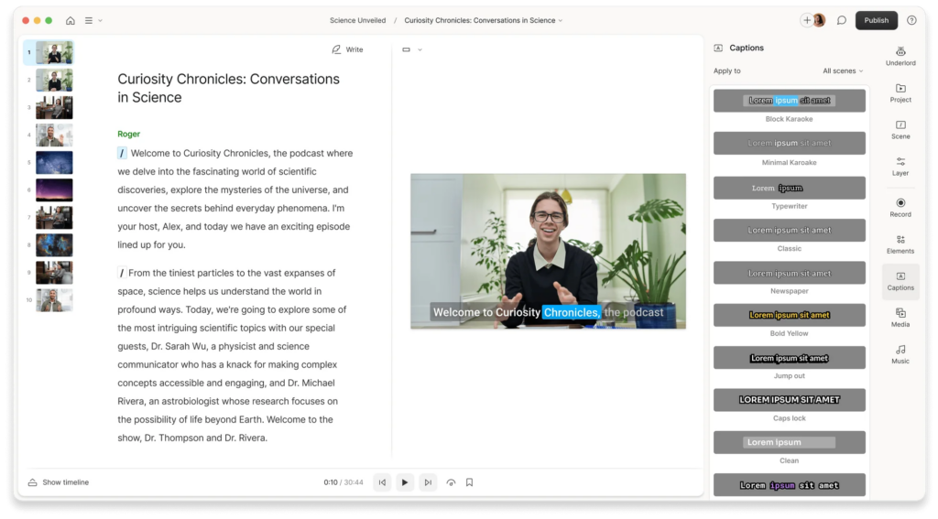The width and height of the screenshot is (938, 519).
Task: Select scene 6 purple sunset thumbnail
Action: click(x=54, y=190)
